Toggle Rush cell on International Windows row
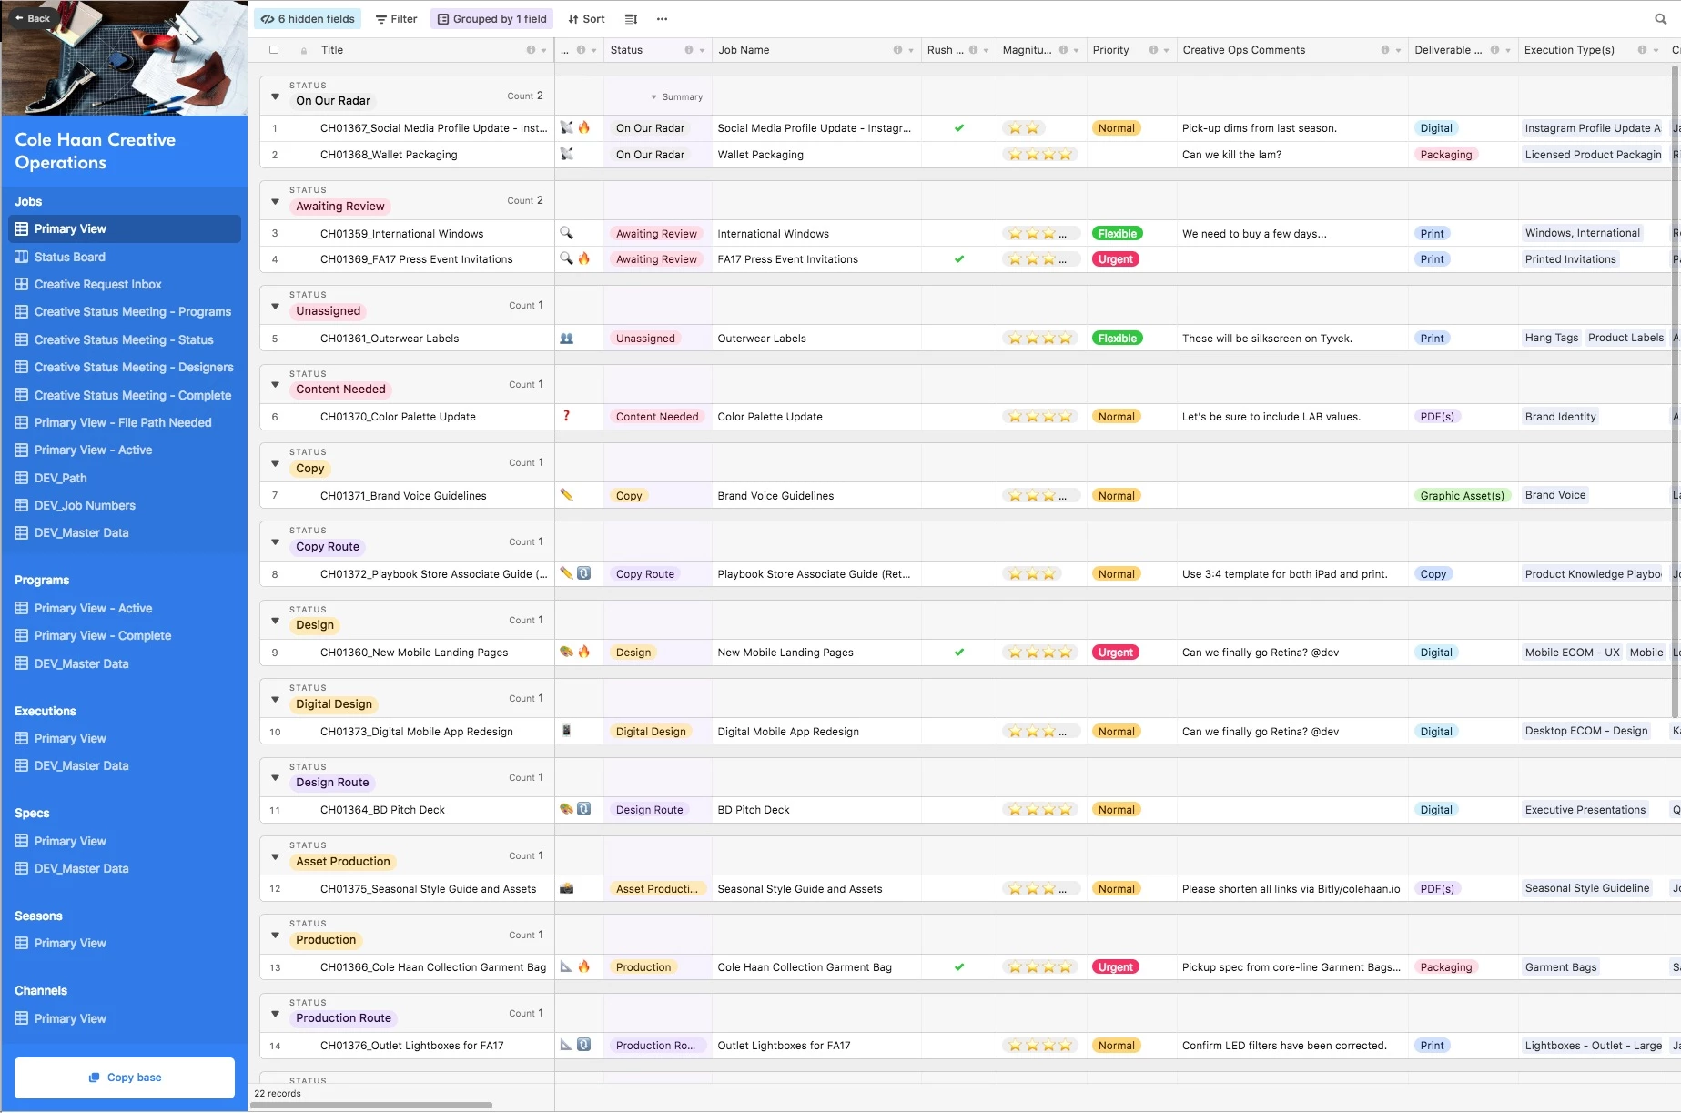Image resolution: width=1681 pixels, height=1113 pixels. coord(959,234)
